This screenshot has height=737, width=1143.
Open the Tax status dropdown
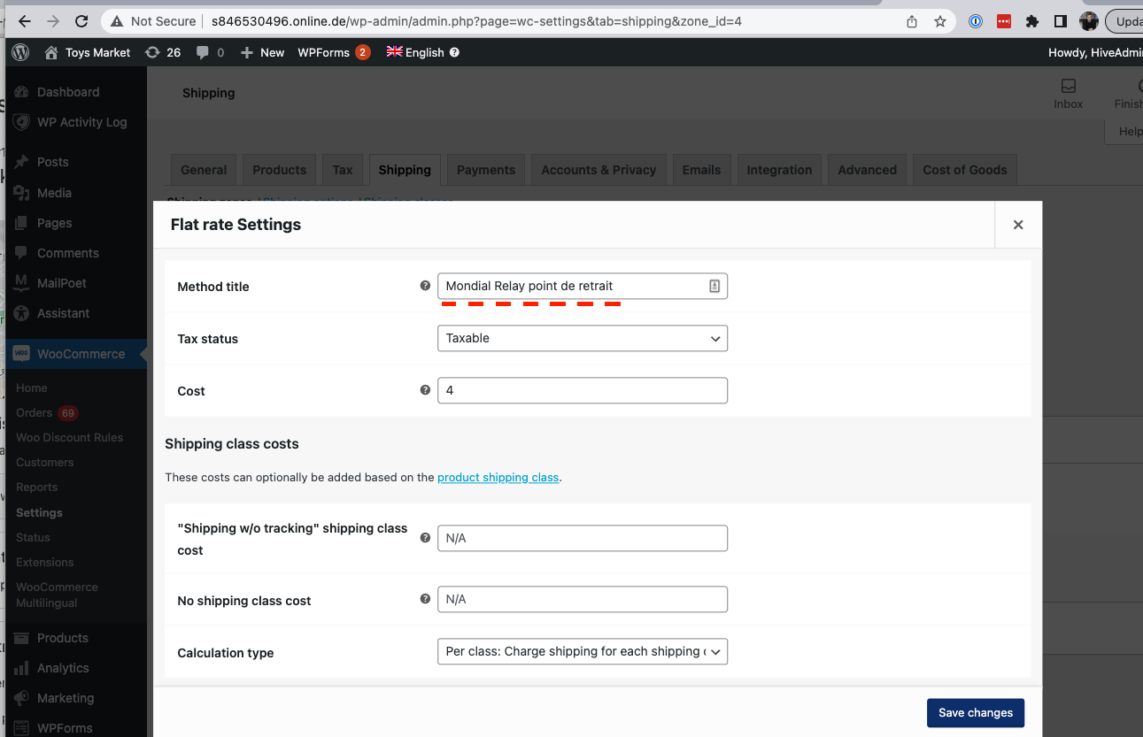coord(582,338)
